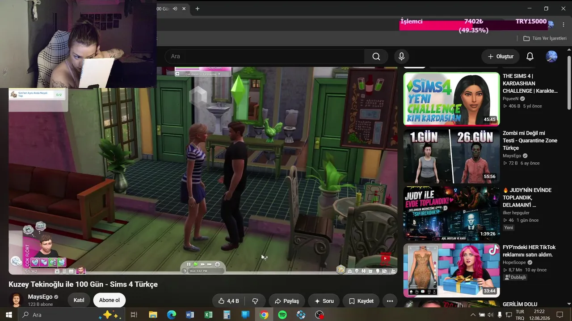Open the screen recorder app on taskbar
Image resolution: width=572 pixels, height=321 pixels.
point(320,315)
